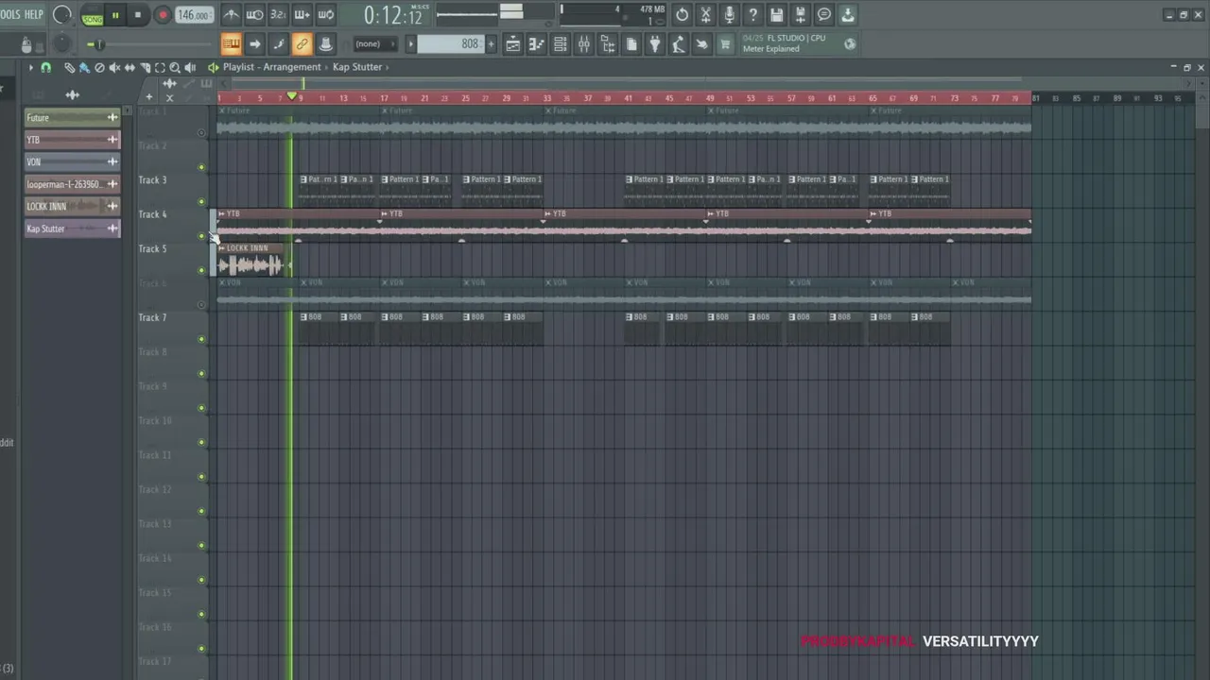Open the TOOLS menu
Image resolution: width=1210 pixels, height=680 pixels.
tap(9, 14)
